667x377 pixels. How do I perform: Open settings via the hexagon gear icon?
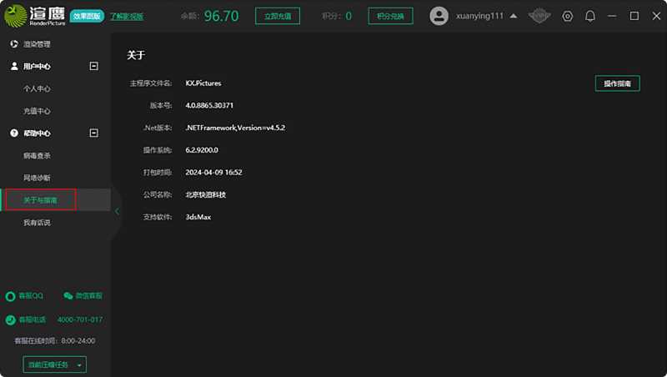tap(568, 16)
